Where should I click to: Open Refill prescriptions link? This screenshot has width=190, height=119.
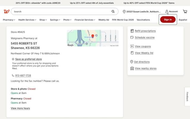(145, 31)
